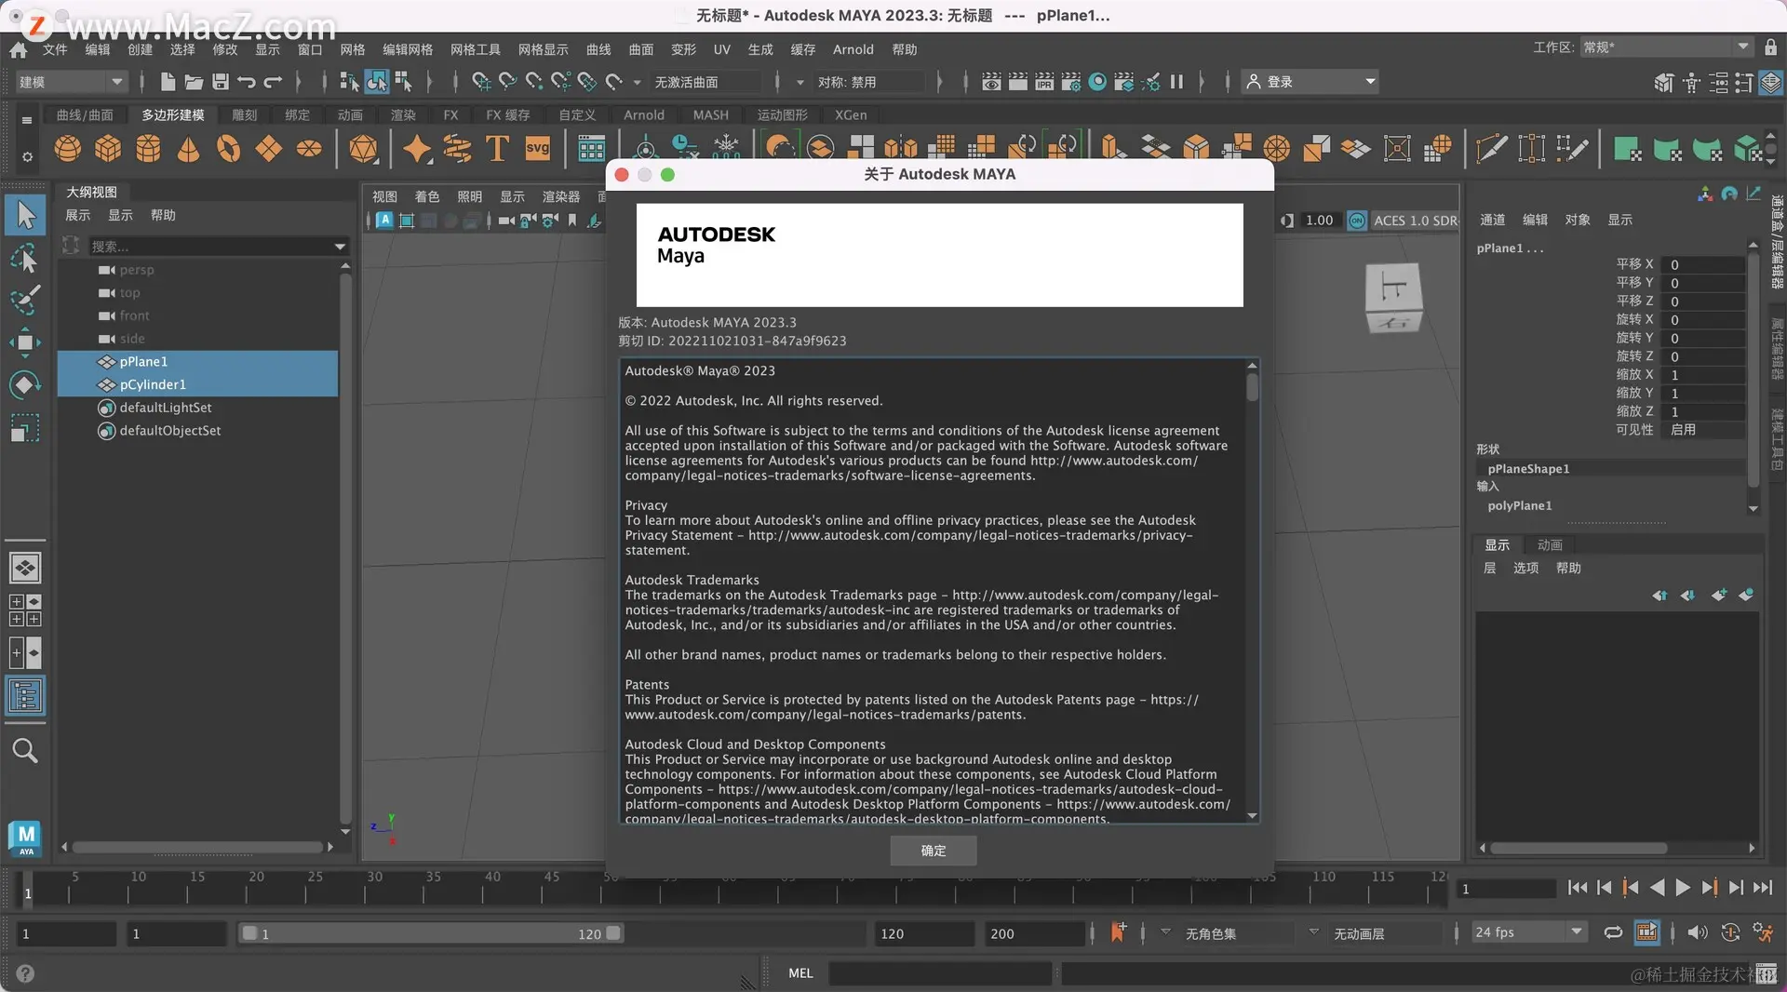Switch to the MASH shelf tab
Screen dimensions: 1787x992
[x=710, y=114]
